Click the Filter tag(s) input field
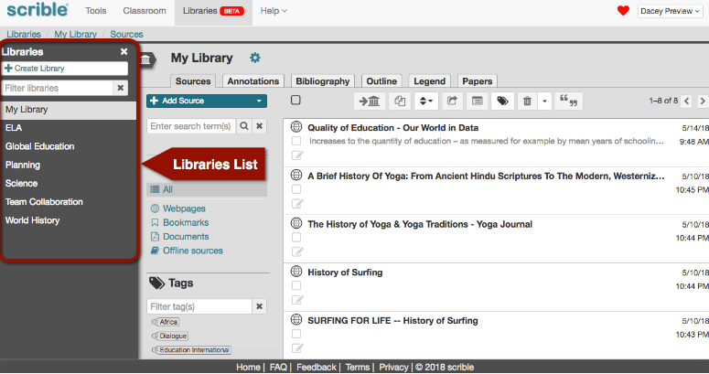709x374 pixels. click(199, 306)
